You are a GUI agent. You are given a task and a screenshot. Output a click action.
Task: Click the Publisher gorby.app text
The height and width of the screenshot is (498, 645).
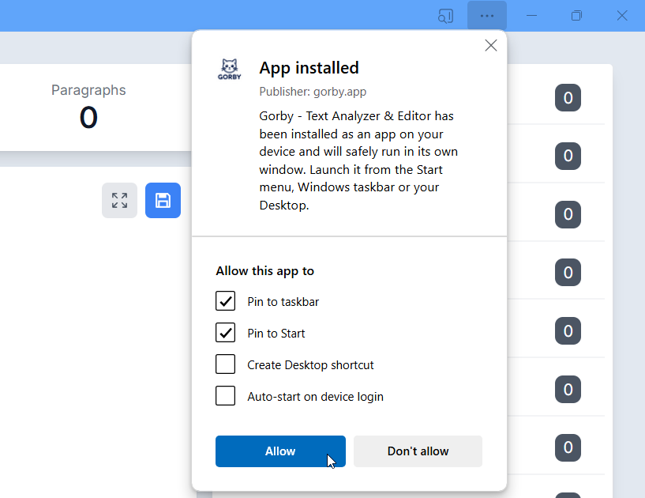[313, 92]
